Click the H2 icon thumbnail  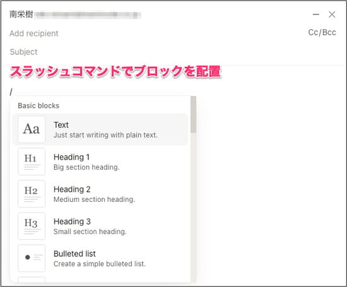tap(32, 194)
